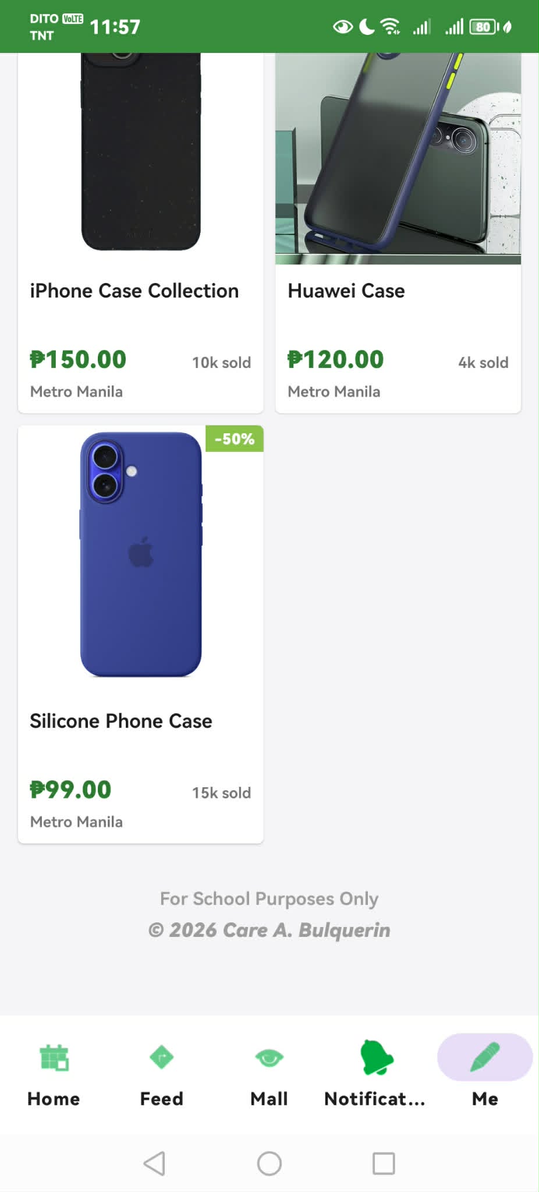Tap the Android back triangle
The image size is (539, 1192).
[155, 1163]
